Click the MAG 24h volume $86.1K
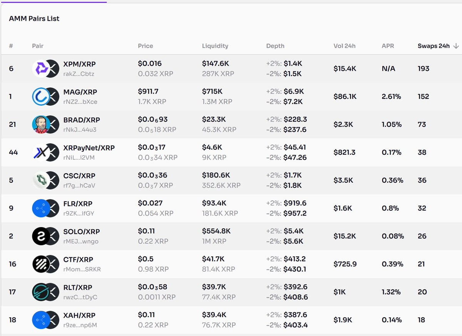462x336 pixels. tap(345, 97)
